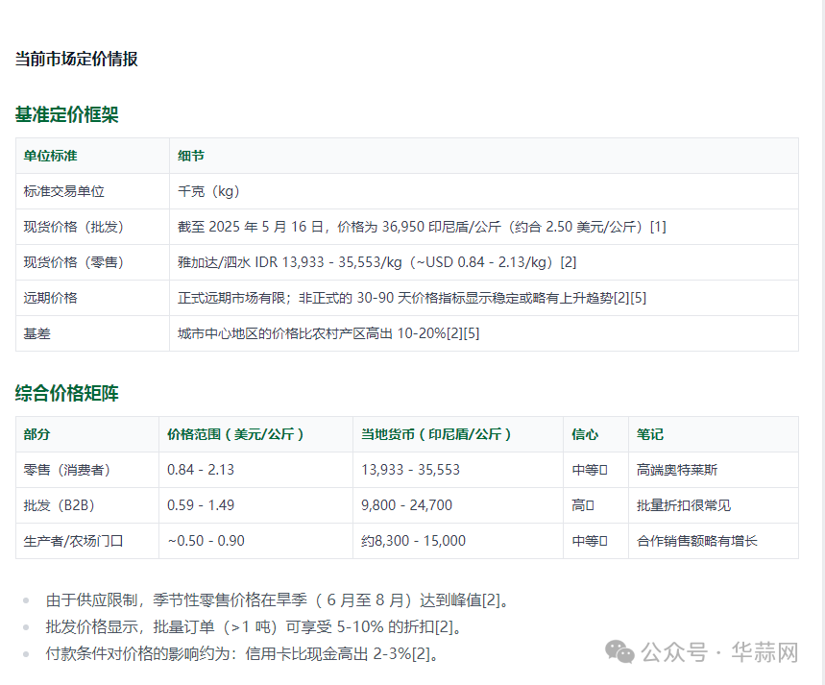The height and width of the screenshot is (685, 825).
Task: Click the bullet about 批量订单（>1 吨）折扣
Action: tap(255, 627)
